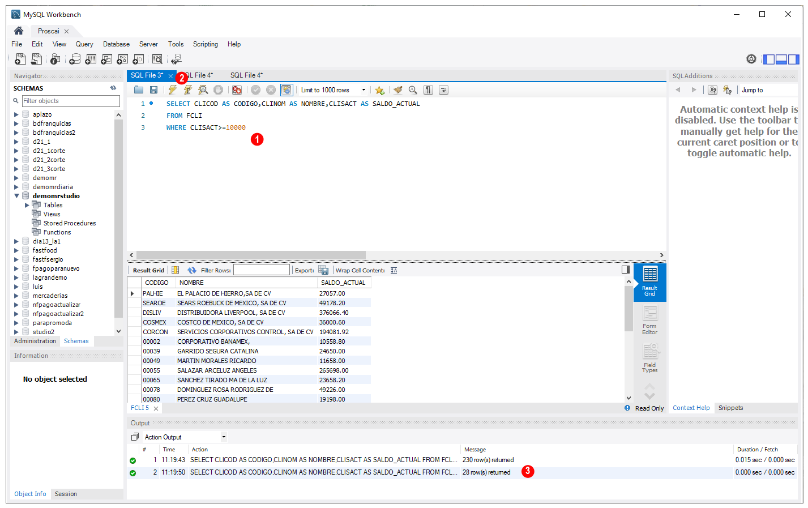The height and width of the screenshot is (508, 808).
Task: Get context help for caret position
Action: tap(713, 90)
